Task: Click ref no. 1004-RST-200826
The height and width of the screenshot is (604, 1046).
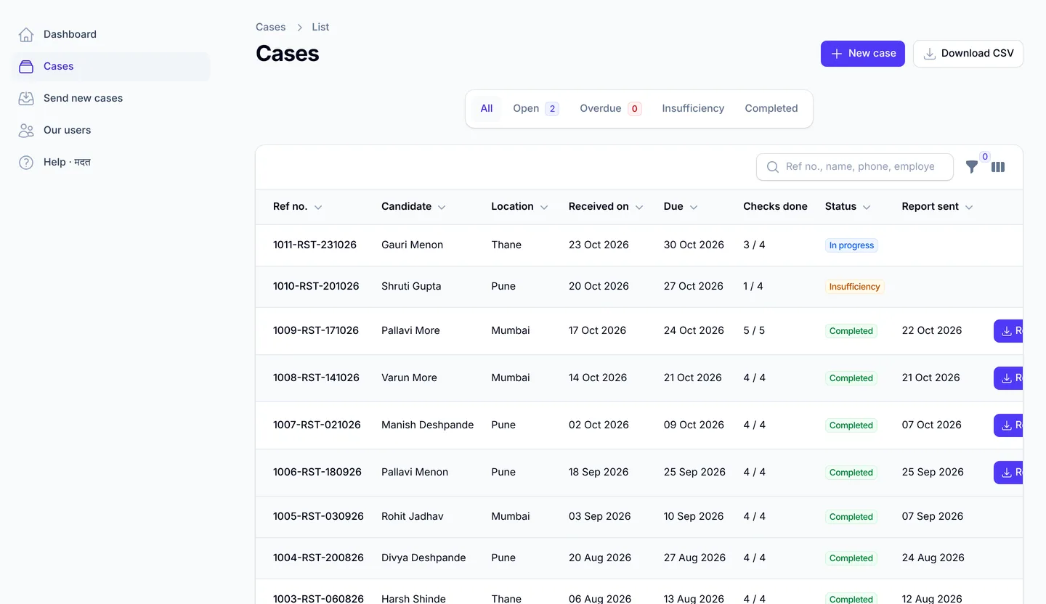Action: 318,558
